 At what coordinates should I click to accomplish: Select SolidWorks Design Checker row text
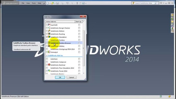(60, 28)
